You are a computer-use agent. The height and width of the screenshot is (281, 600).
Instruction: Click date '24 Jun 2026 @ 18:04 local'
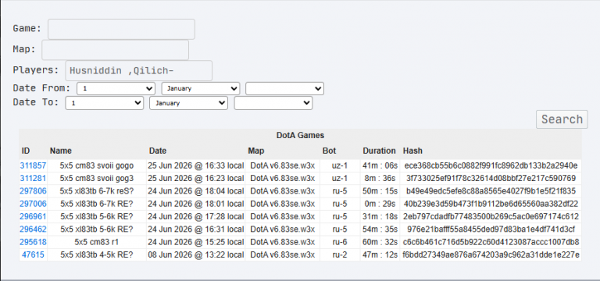coord(195,190)
